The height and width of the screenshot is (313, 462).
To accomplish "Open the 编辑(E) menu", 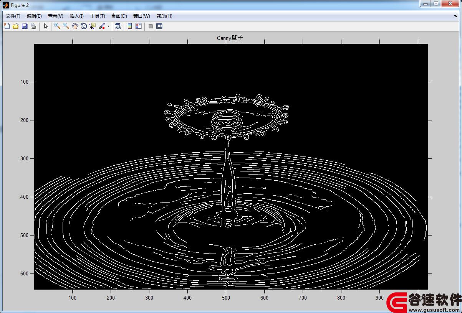I will point(34,16).
